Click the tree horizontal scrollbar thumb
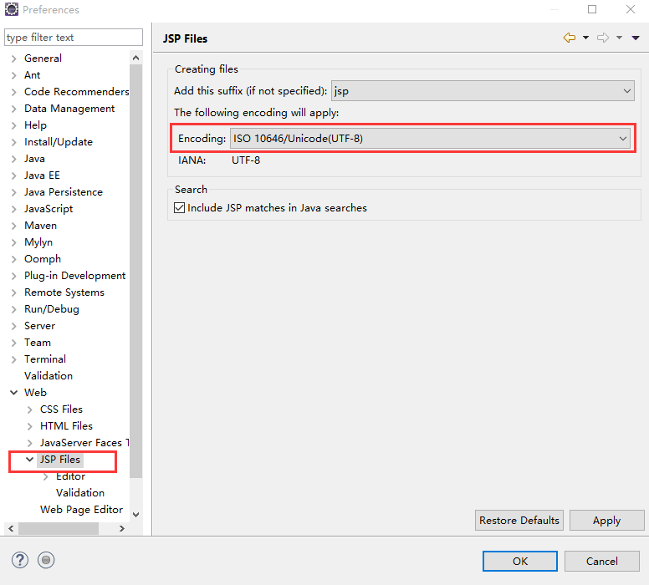The image size is (649, 585). (59, 528)
